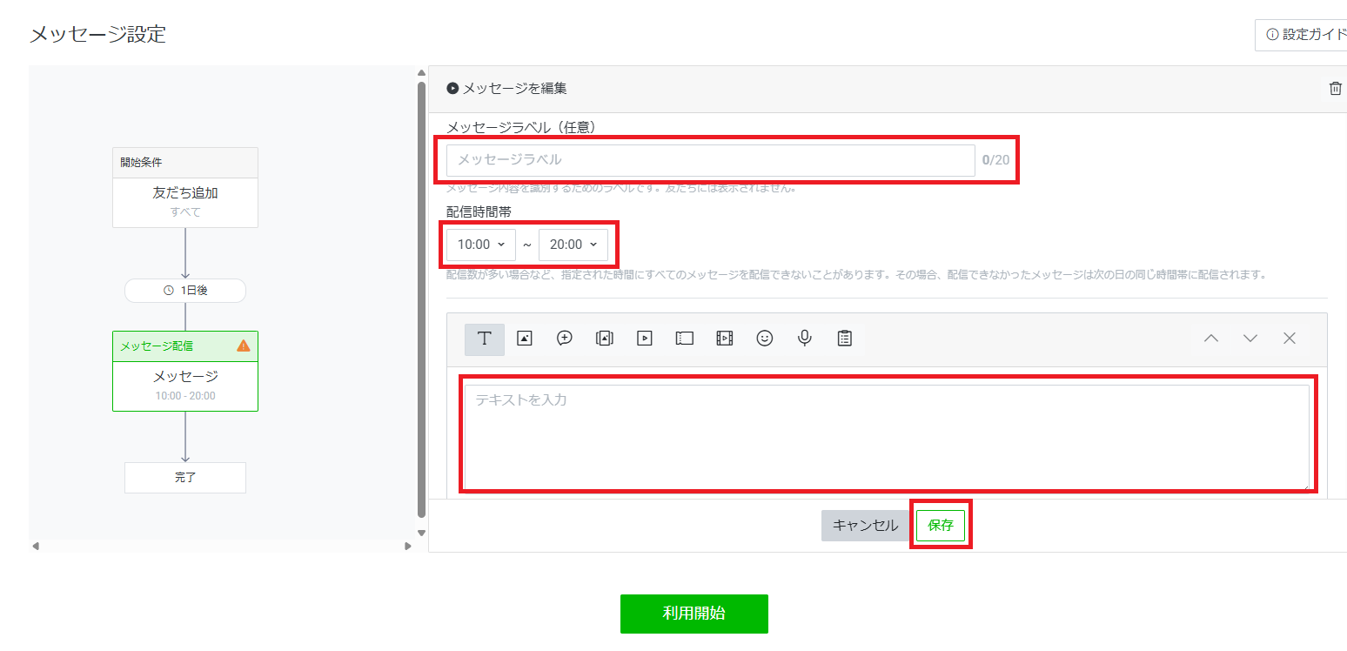This screenshot has width=1347, height=651.
Task: Open the emoji picker
Action: tap(764, 339)
